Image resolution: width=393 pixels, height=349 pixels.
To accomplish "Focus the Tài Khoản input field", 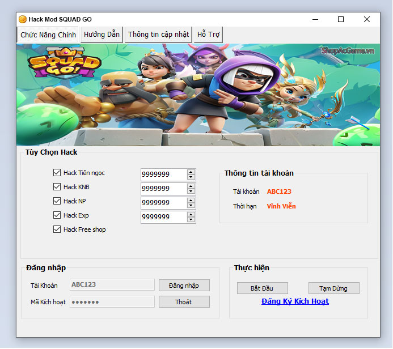I will tap(112, 285).
